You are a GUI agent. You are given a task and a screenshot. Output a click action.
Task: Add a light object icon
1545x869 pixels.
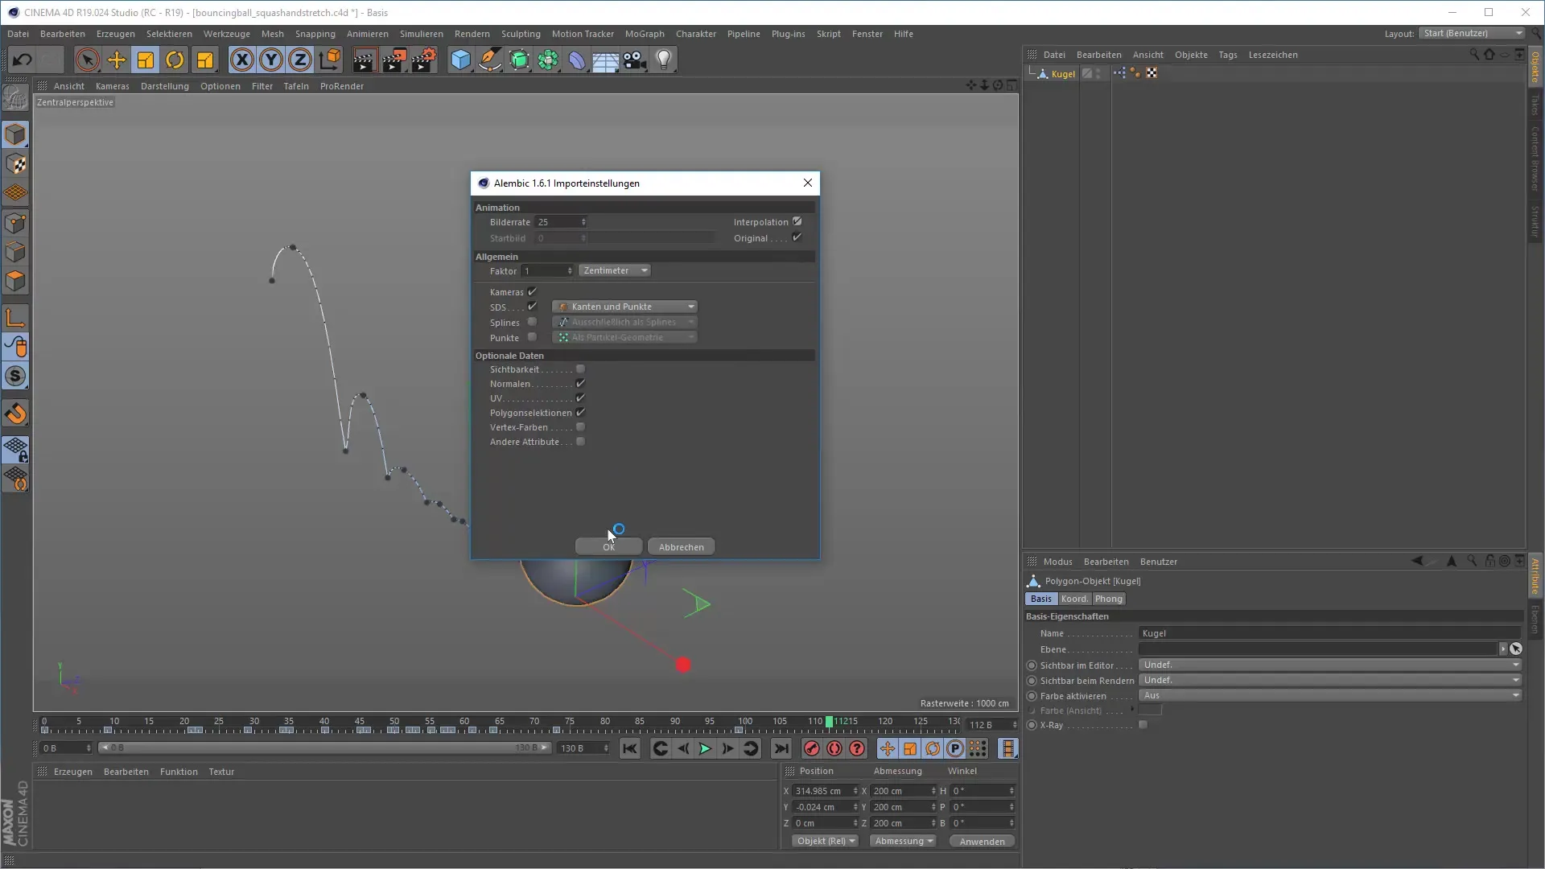pyautogui.click(x=664, y=60)
